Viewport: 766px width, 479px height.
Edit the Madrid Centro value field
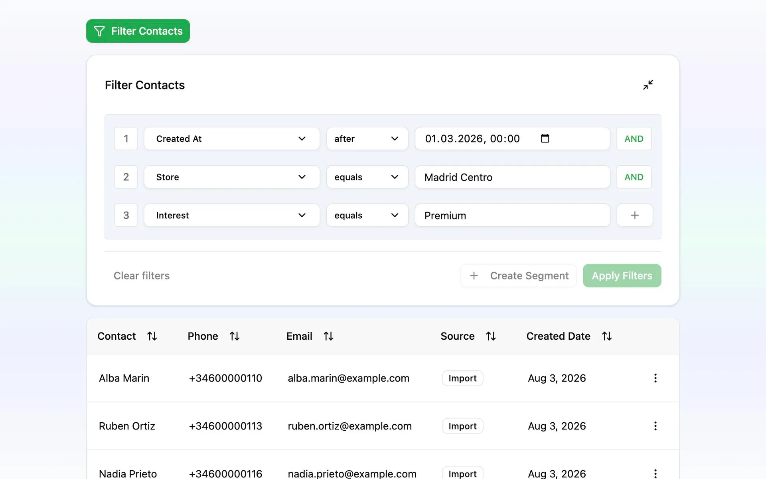pyautogui.click(x=512, y=177)
